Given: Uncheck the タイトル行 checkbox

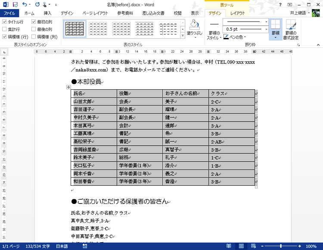Looking at the screenshot, I should click(4, 22).
